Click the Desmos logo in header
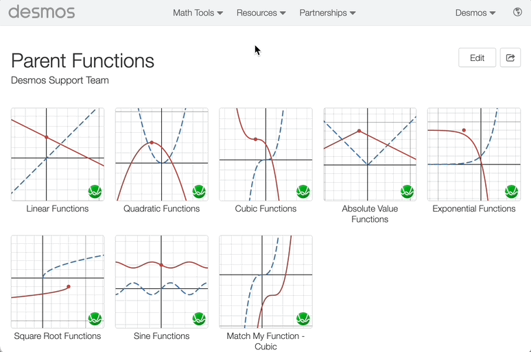 [x=42, y=12]
